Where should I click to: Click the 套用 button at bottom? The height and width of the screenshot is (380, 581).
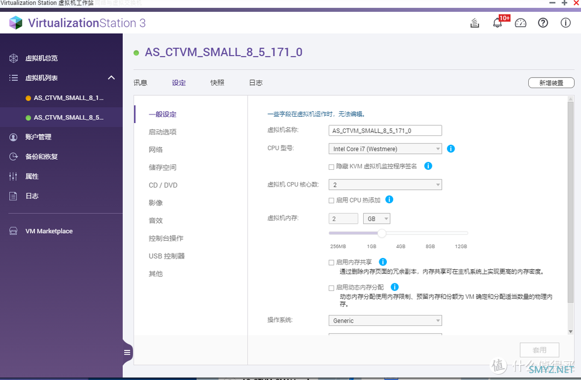[539, 349]
